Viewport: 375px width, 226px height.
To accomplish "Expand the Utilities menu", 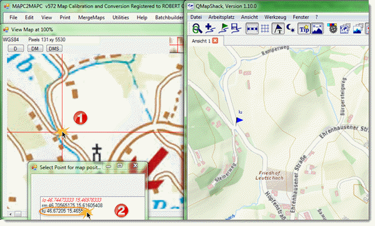I will [121, 17].
